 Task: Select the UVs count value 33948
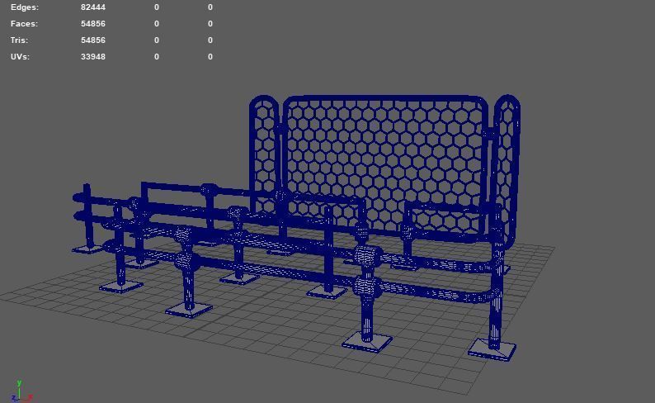coord(93,56)
